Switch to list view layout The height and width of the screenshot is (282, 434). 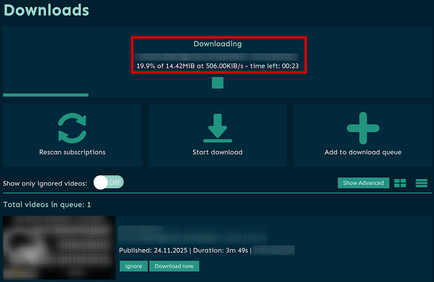pos(421,183)
